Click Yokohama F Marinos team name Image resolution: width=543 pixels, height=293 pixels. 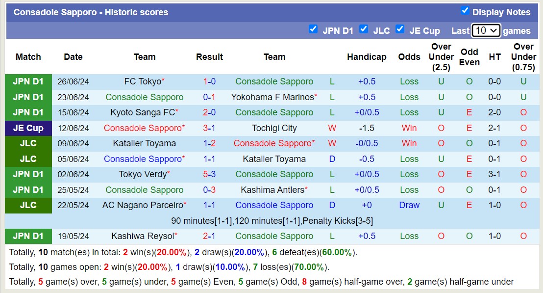click(x=272, y=97)
